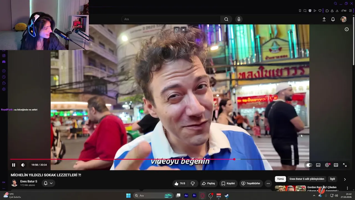This screenshot has height=200, width=355.
Task: Open the Windows Start menu
Action: point(128,196)
